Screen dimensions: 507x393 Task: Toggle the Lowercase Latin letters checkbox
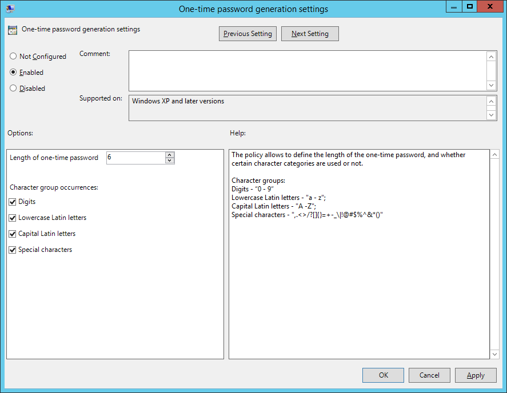click(13, 218)
